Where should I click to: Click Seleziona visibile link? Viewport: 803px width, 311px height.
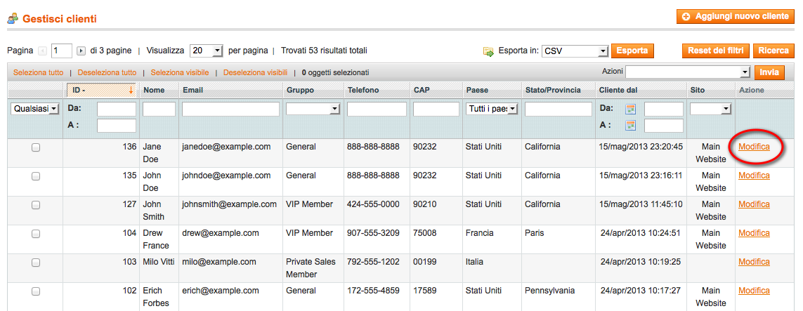pyautogui.click(x=180, y=72)
